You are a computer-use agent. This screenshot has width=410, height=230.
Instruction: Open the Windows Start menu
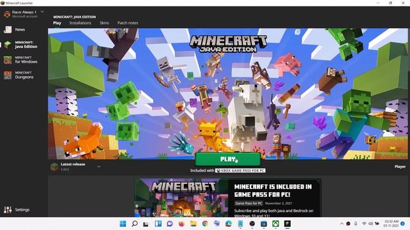(122, 224)
